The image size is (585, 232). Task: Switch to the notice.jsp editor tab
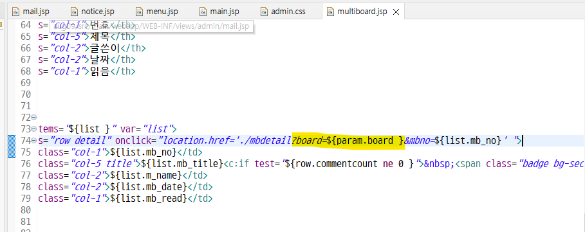point(92,12)
